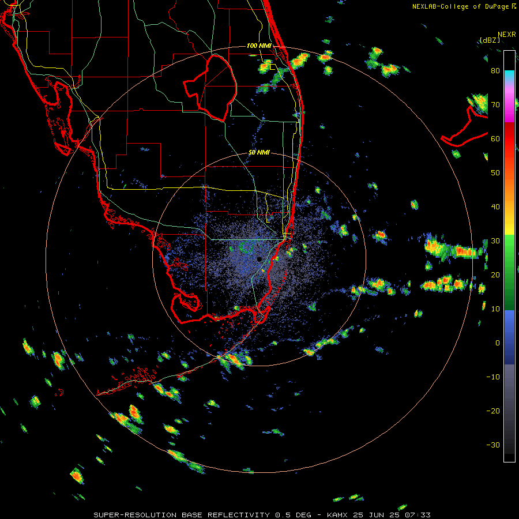Select the -30 dBZ scale value
Screen dimensions: 519x519
coord(493,445)
